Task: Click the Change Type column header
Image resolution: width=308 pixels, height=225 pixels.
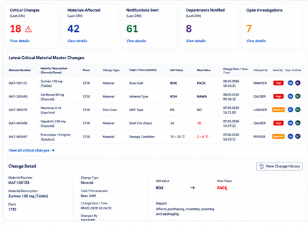Action: click(111, 70)
